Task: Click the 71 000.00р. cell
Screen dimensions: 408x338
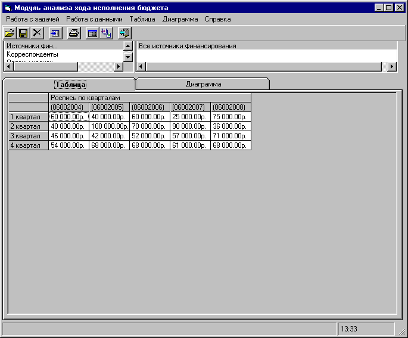Action: [x=231, y=136]
